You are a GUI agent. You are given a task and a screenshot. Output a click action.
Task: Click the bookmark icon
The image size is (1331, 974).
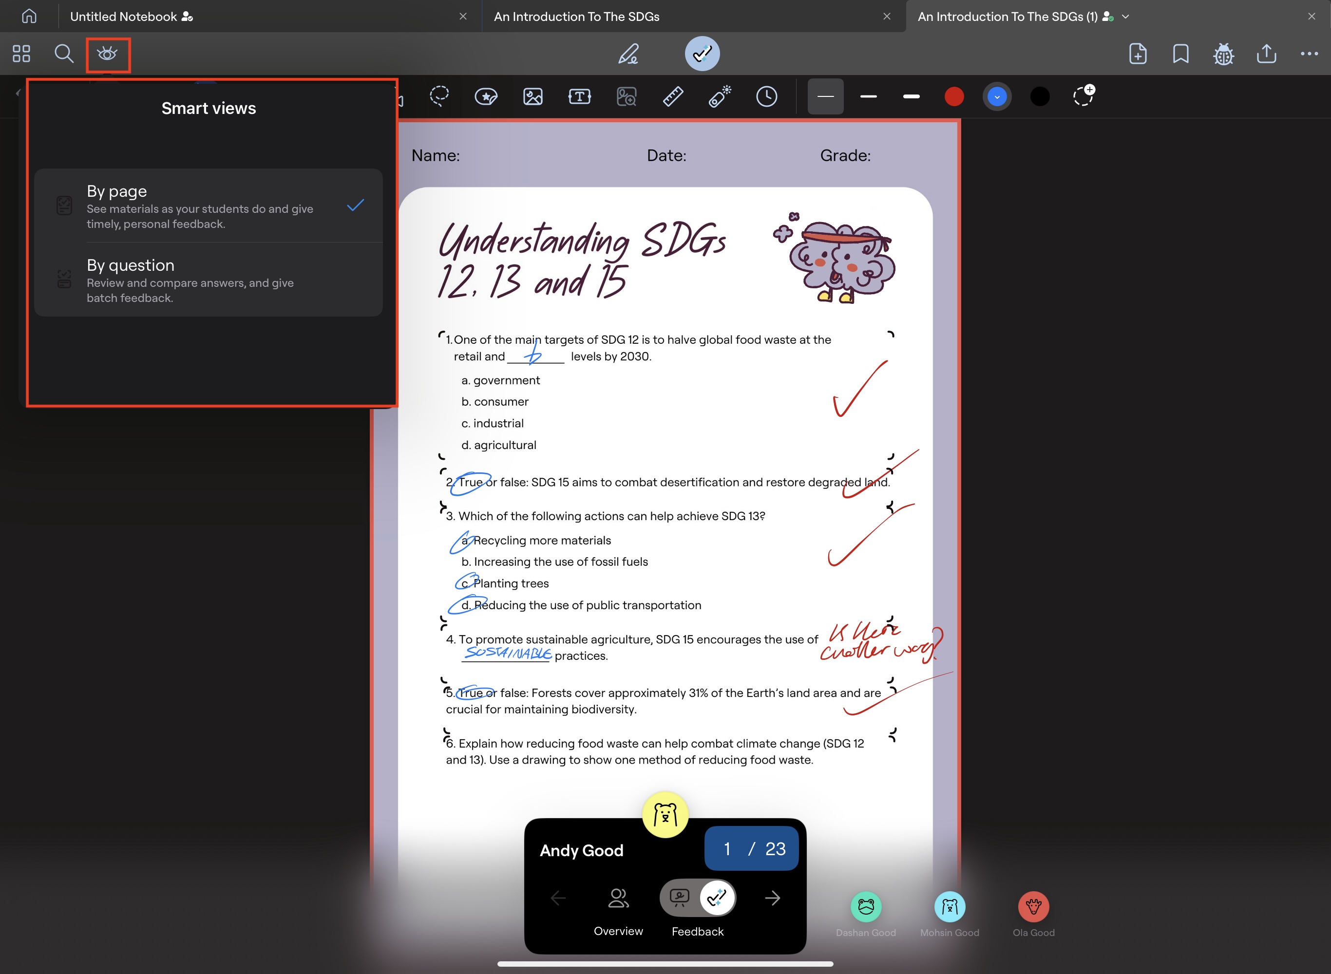(x=1180, y=54)
